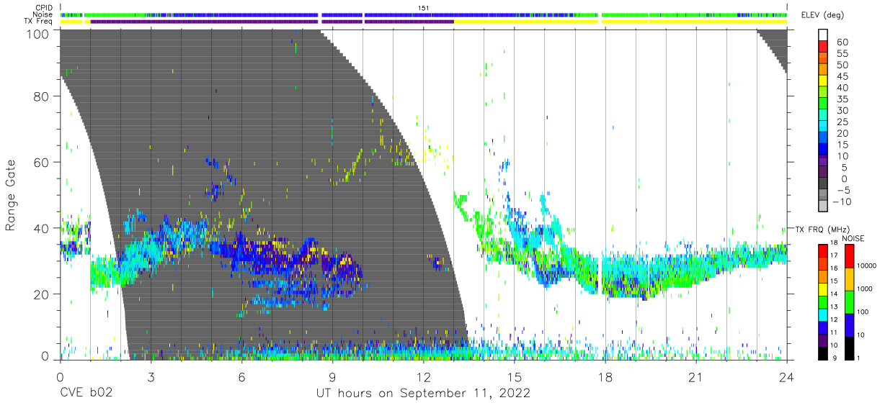Click the Noise indicator strip above the plot
Screen dimensions: 885x408
point(424,14)
